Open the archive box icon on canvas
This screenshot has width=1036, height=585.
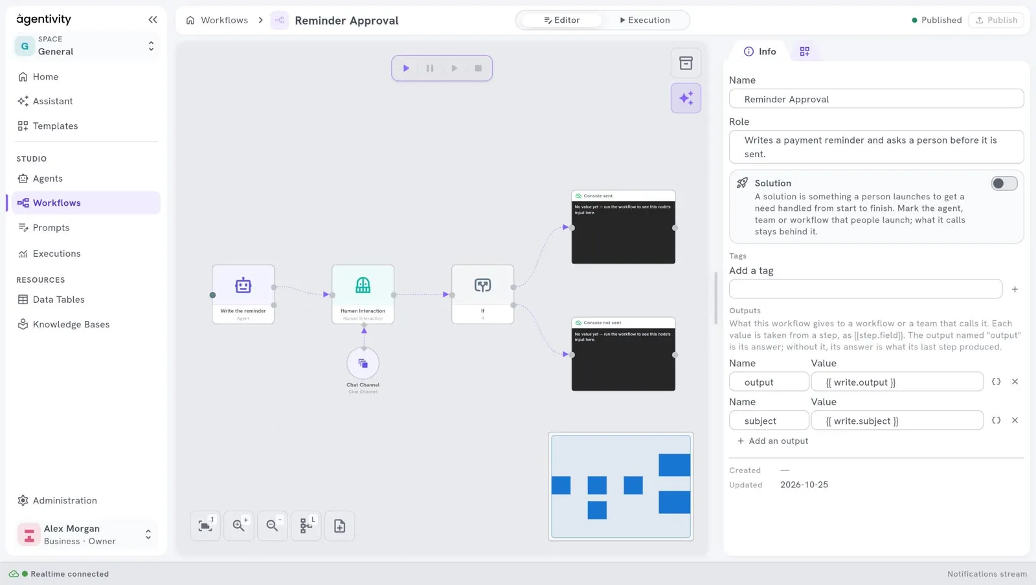pyautogui.click(x=686, y=63)
